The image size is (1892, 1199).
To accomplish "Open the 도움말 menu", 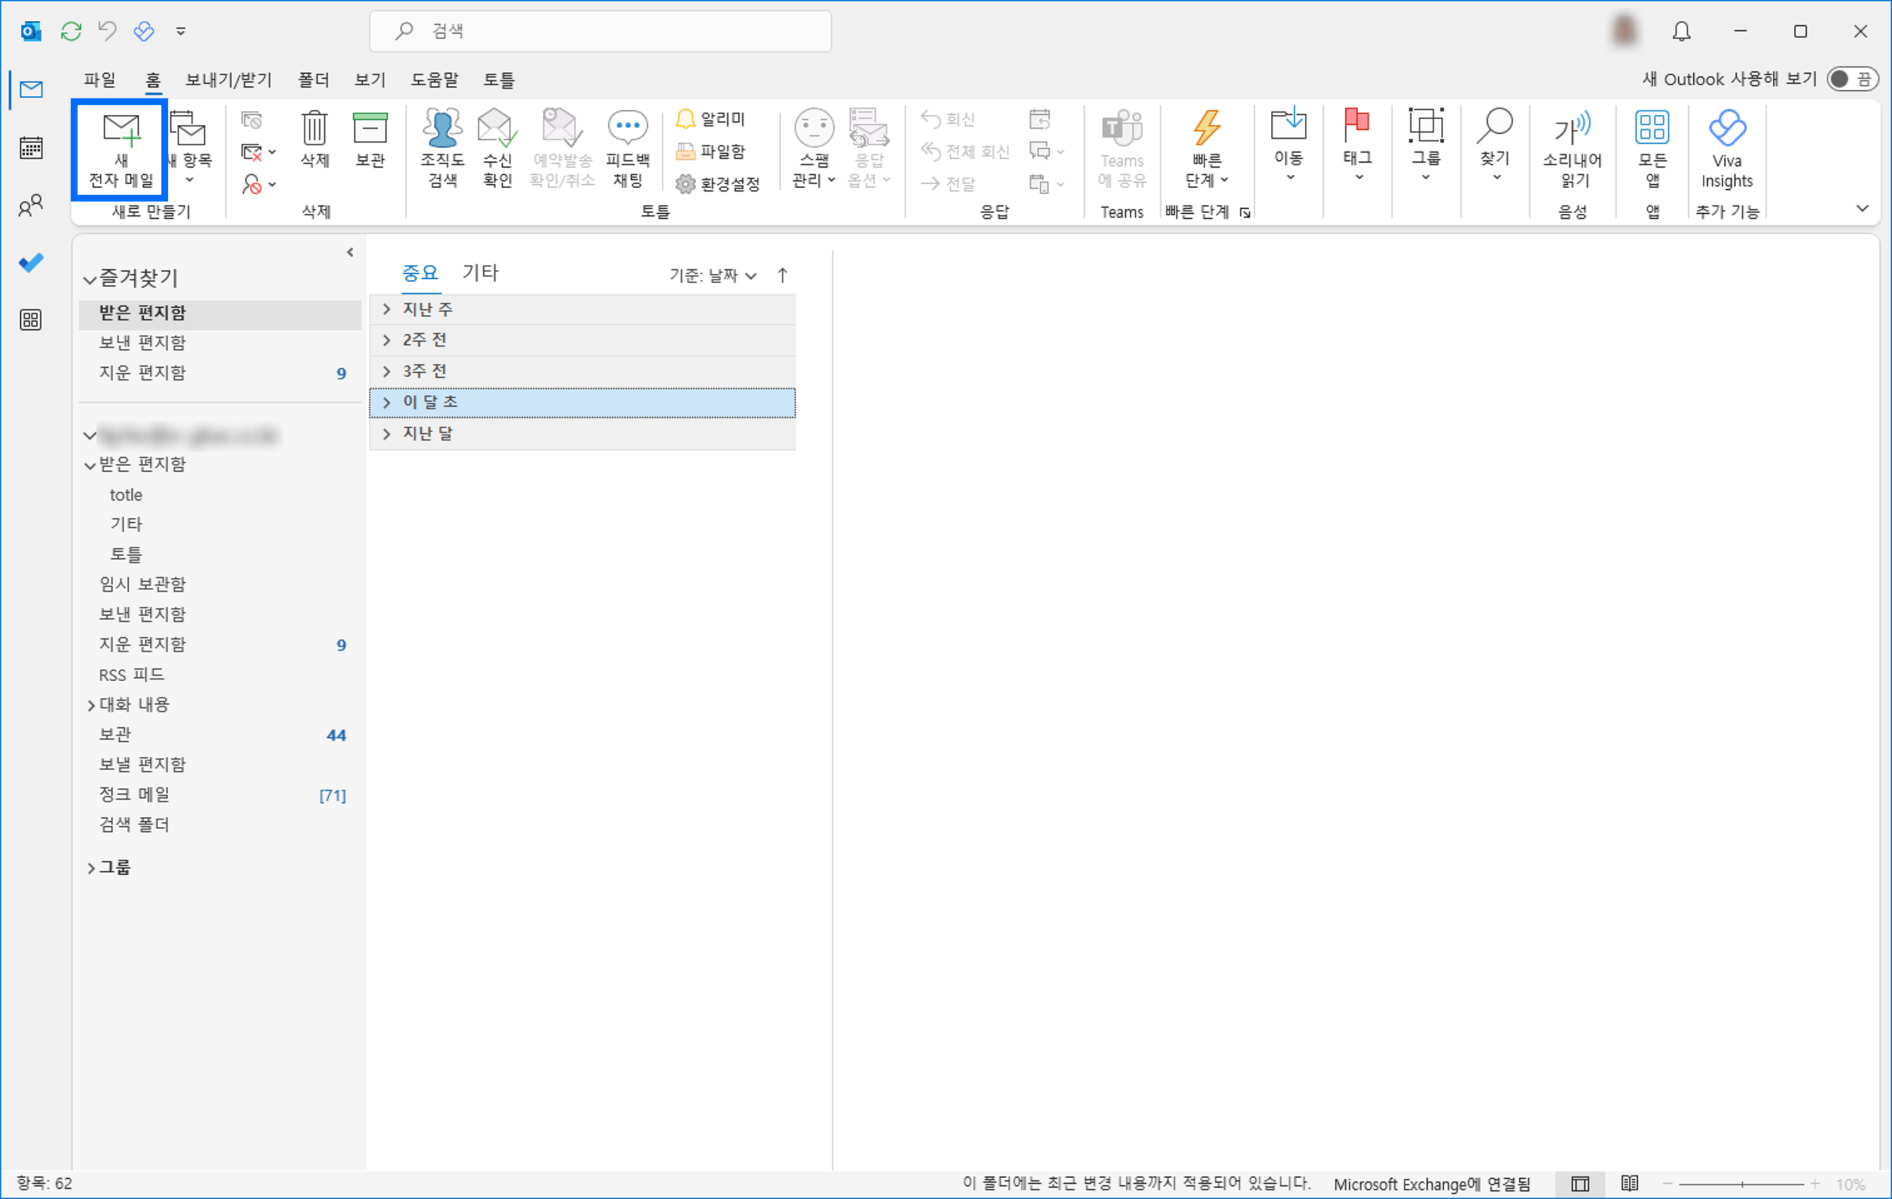I will [434, 79].
